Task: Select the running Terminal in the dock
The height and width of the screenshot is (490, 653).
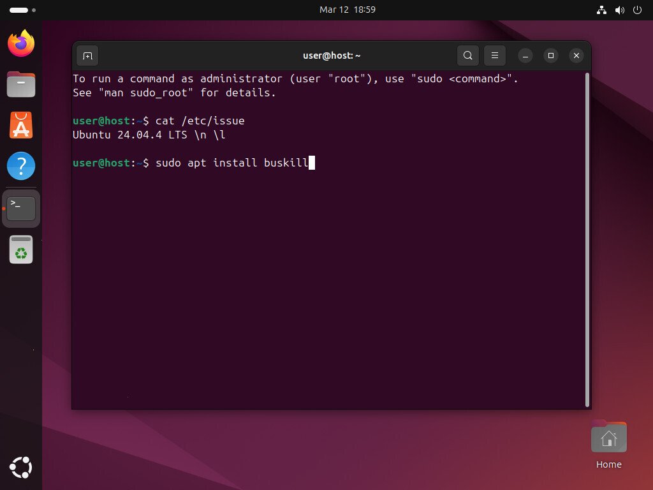Action: 21,207
